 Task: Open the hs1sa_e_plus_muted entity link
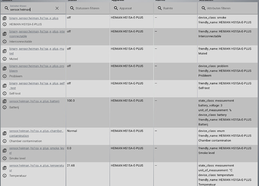pyautogui.click(x=36, y=51)
